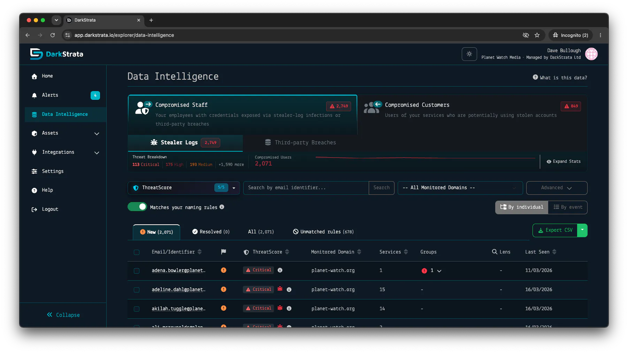Open the Export CSV dropdown arrow
628x353 pixels.
[x=582, y=230]
